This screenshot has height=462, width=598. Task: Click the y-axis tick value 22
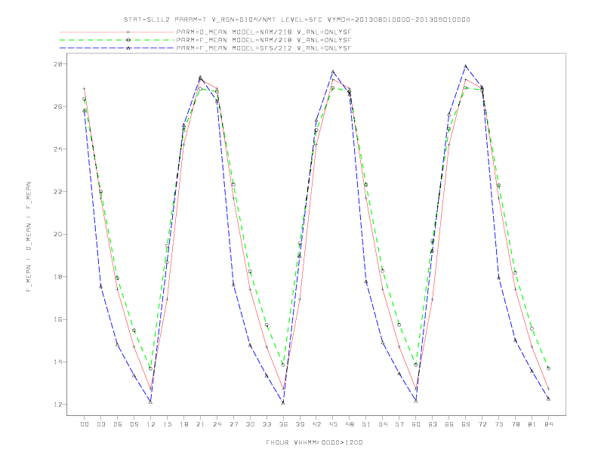58,192
